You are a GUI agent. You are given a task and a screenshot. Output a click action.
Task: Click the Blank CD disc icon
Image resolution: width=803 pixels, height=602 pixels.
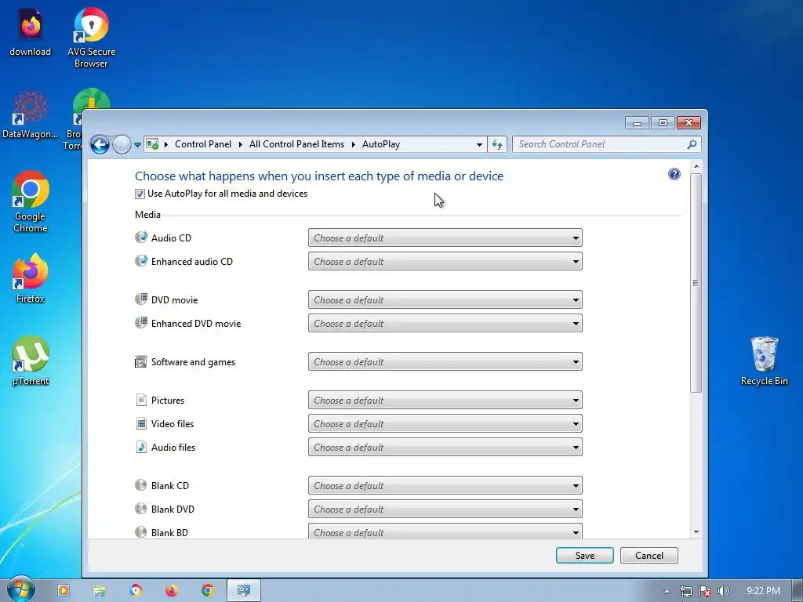point(141,484)
